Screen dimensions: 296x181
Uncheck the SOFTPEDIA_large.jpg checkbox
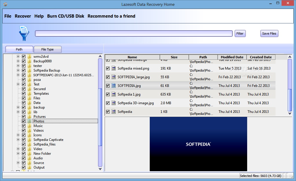tap(108, 77)
